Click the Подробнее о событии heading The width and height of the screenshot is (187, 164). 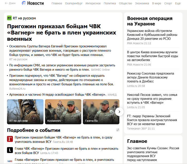coord(34,130)
